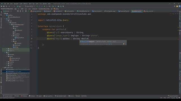Screen dimensions: 181x101
Task: Click the apikey breadcrumb item
Action: tap(56, 9)
